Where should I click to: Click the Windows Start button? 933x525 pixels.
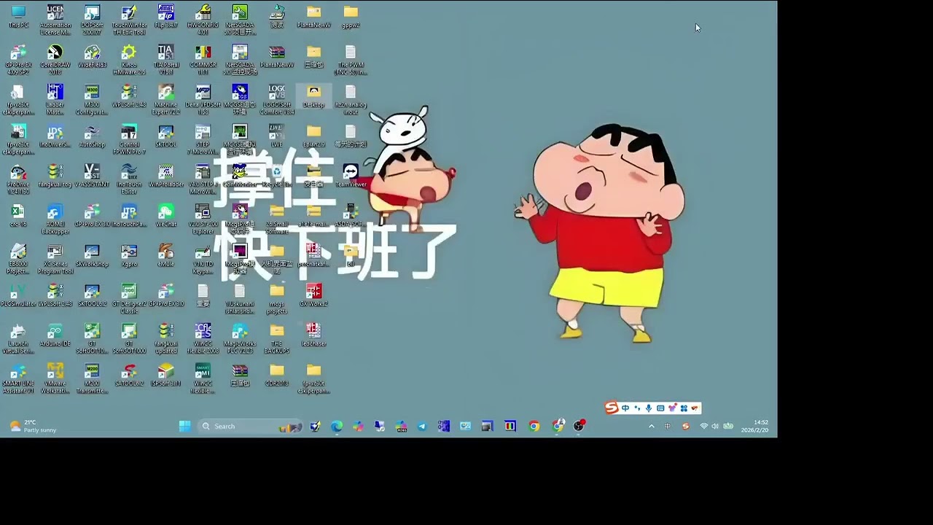point(185,426)
